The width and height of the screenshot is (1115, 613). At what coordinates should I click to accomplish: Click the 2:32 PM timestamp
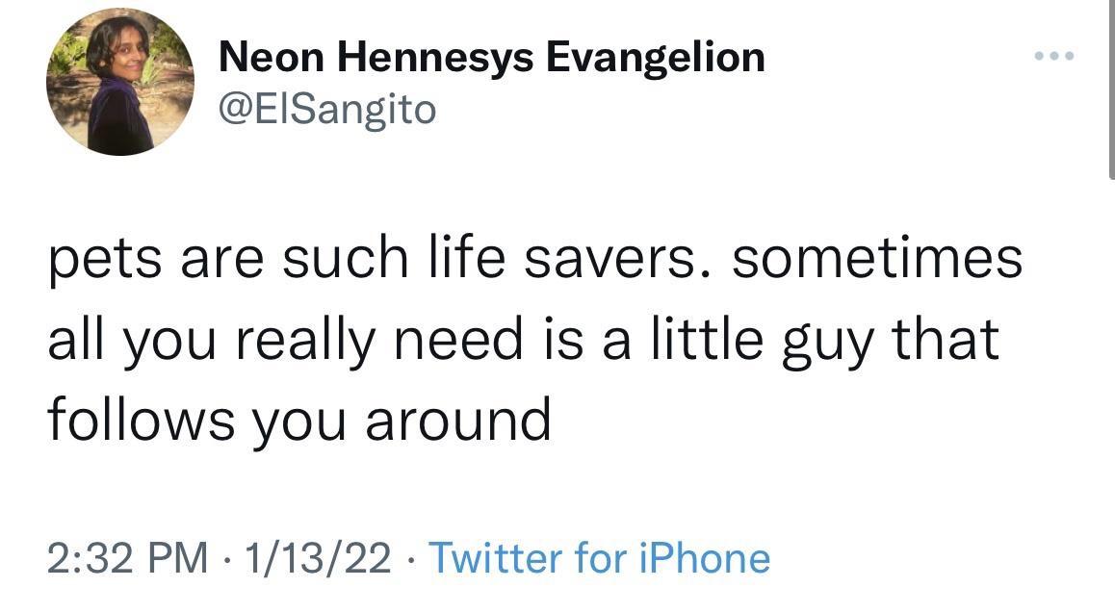(x=128, y=557)
